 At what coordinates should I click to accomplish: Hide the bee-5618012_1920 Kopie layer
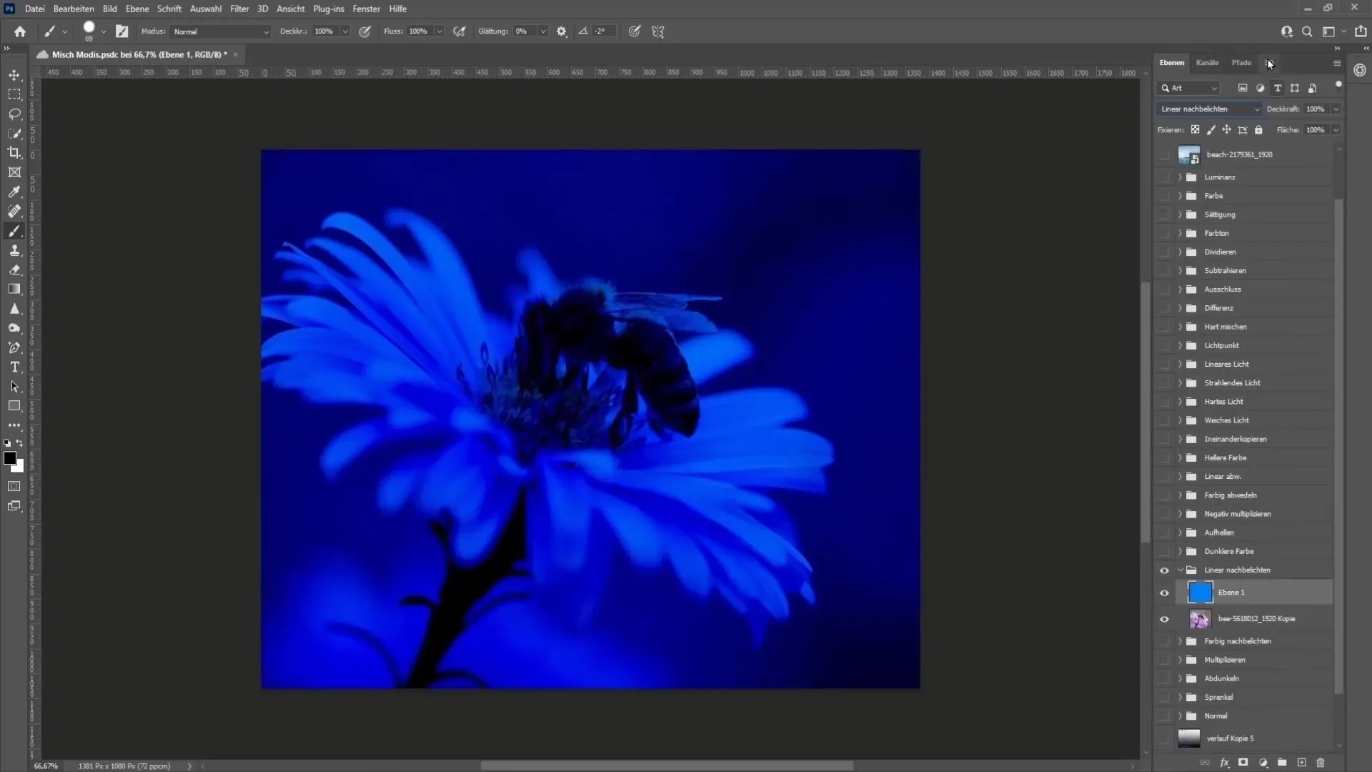point(1164,618)
